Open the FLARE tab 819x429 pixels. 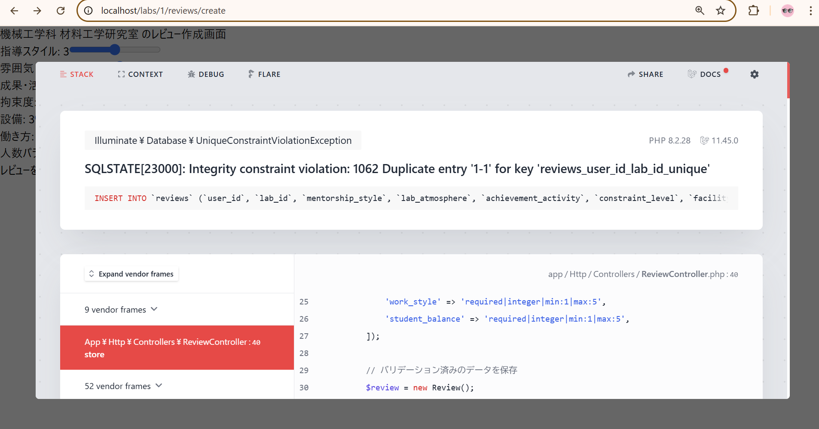pos(264,74)
